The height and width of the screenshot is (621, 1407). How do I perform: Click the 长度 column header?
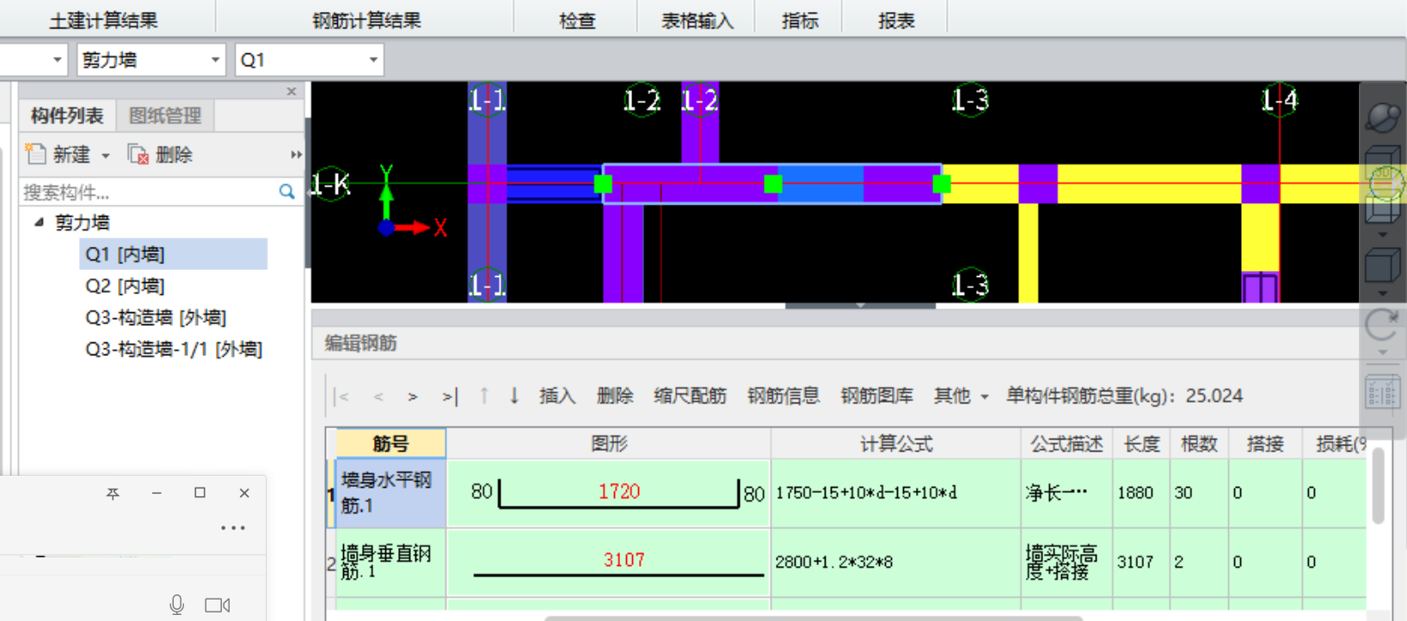[x=1141, y=443]
